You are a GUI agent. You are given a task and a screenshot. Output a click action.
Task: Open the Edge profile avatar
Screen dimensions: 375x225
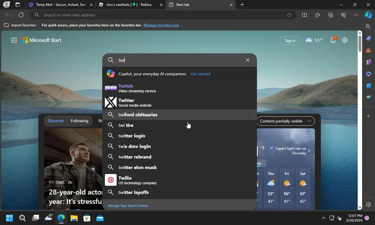tap(6, 5)
